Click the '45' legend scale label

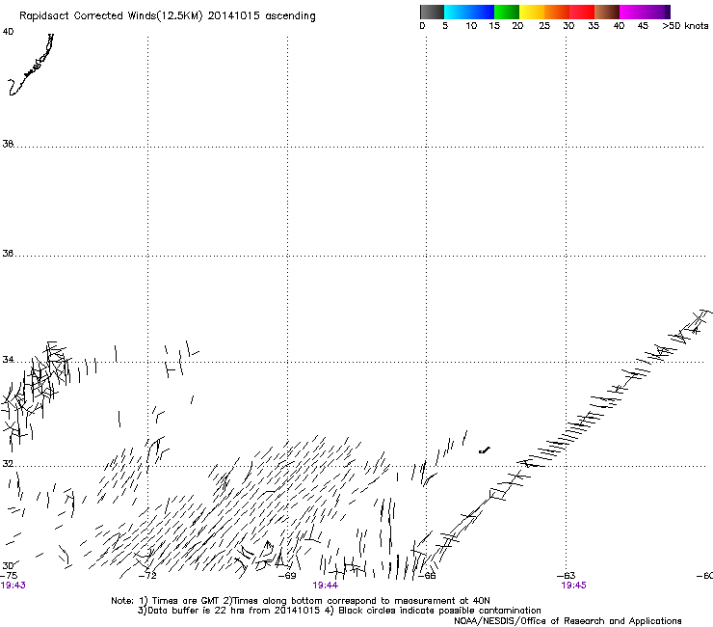click(x=643, y=26)
